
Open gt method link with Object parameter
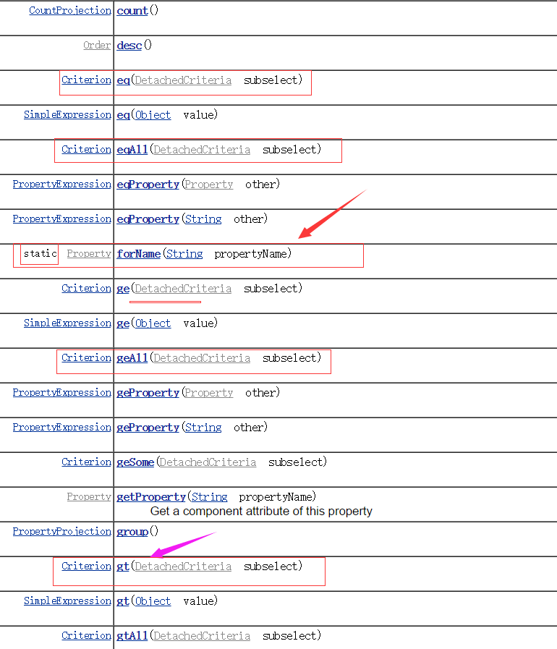pos(123,601)
